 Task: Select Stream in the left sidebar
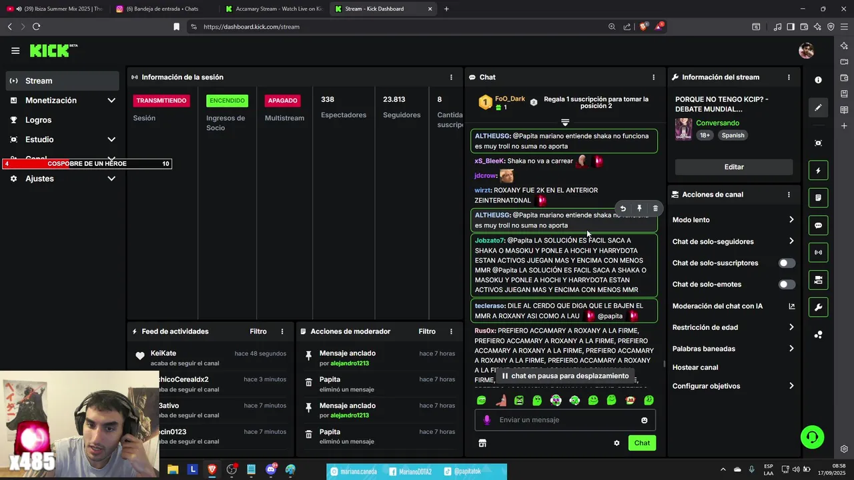pos(63,81)
